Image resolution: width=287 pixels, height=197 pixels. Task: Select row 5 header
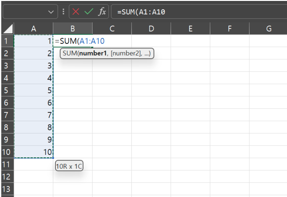pyautogui.click(x=8, y=90)
